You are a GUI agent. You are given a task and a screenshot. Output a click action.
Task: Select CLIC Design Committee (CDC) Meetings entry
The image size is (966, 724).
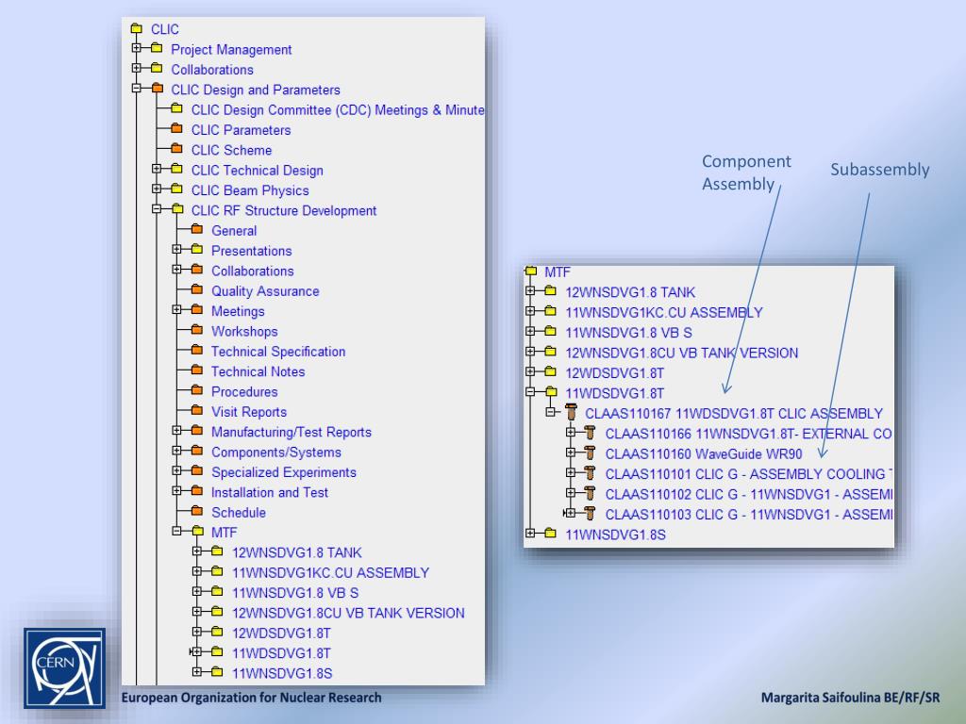tap(338, 110)
